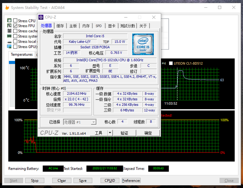Viewport: 243px width, 188px height.
Task: Click the 核心电压 value 0.765 V
Action: pos(117,53)
